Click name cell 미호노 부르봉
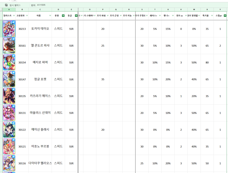228x173 pixels. coord(40,146)
